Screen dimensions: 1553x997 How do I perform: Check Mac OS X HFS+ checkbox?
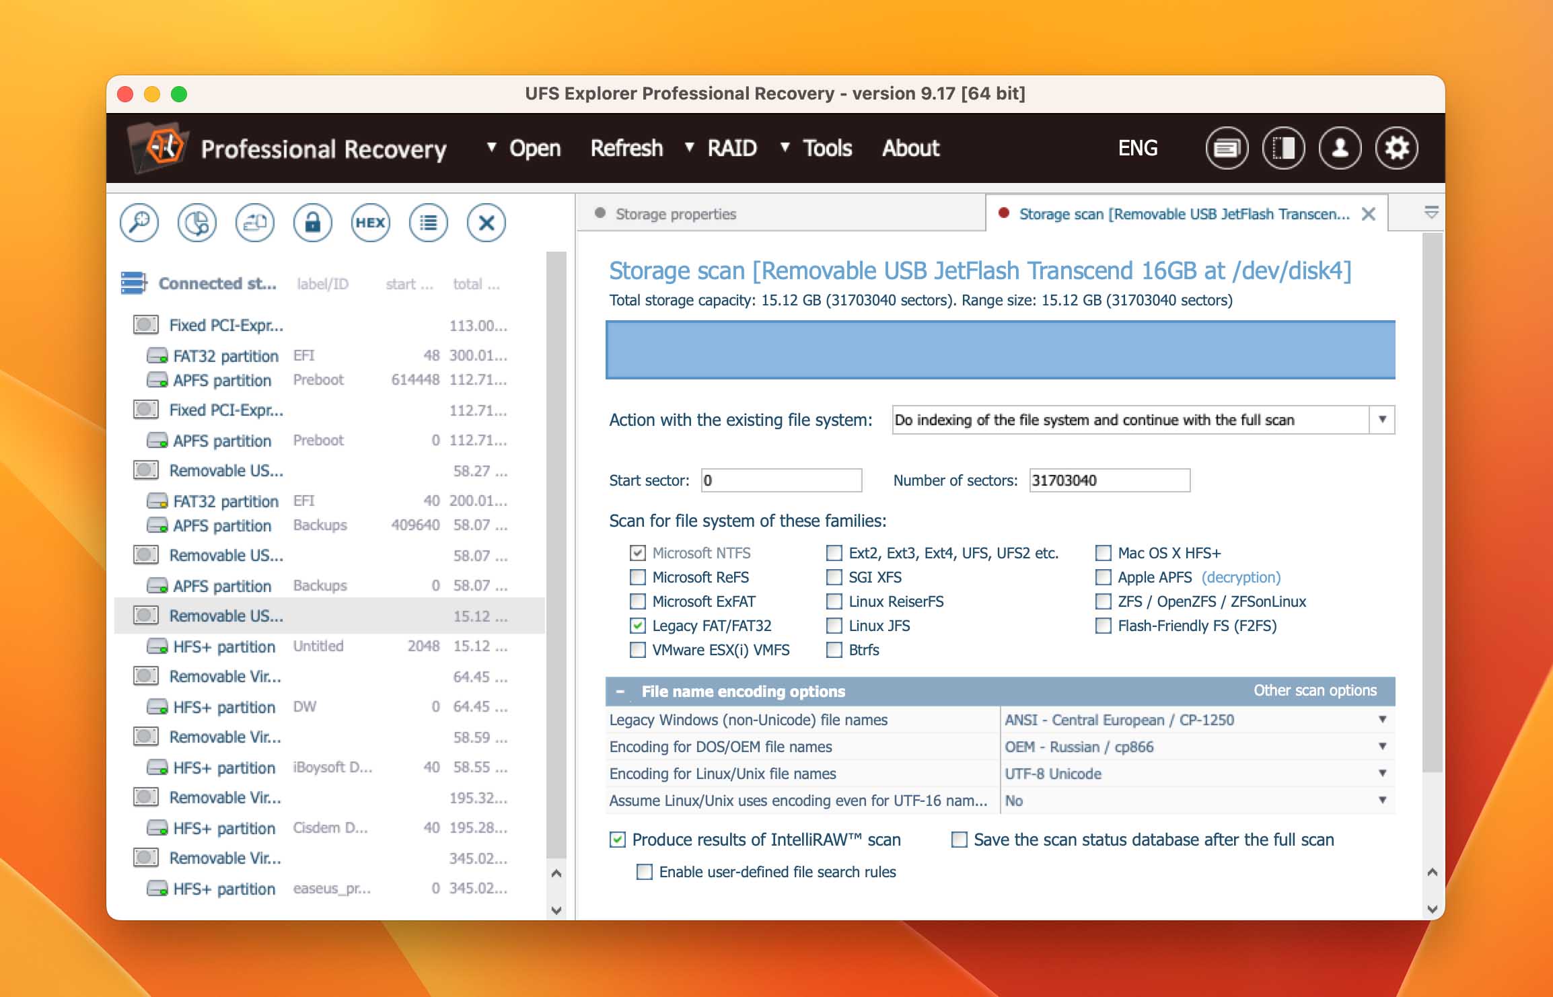pyautogui.click(x=1104, y=553)
